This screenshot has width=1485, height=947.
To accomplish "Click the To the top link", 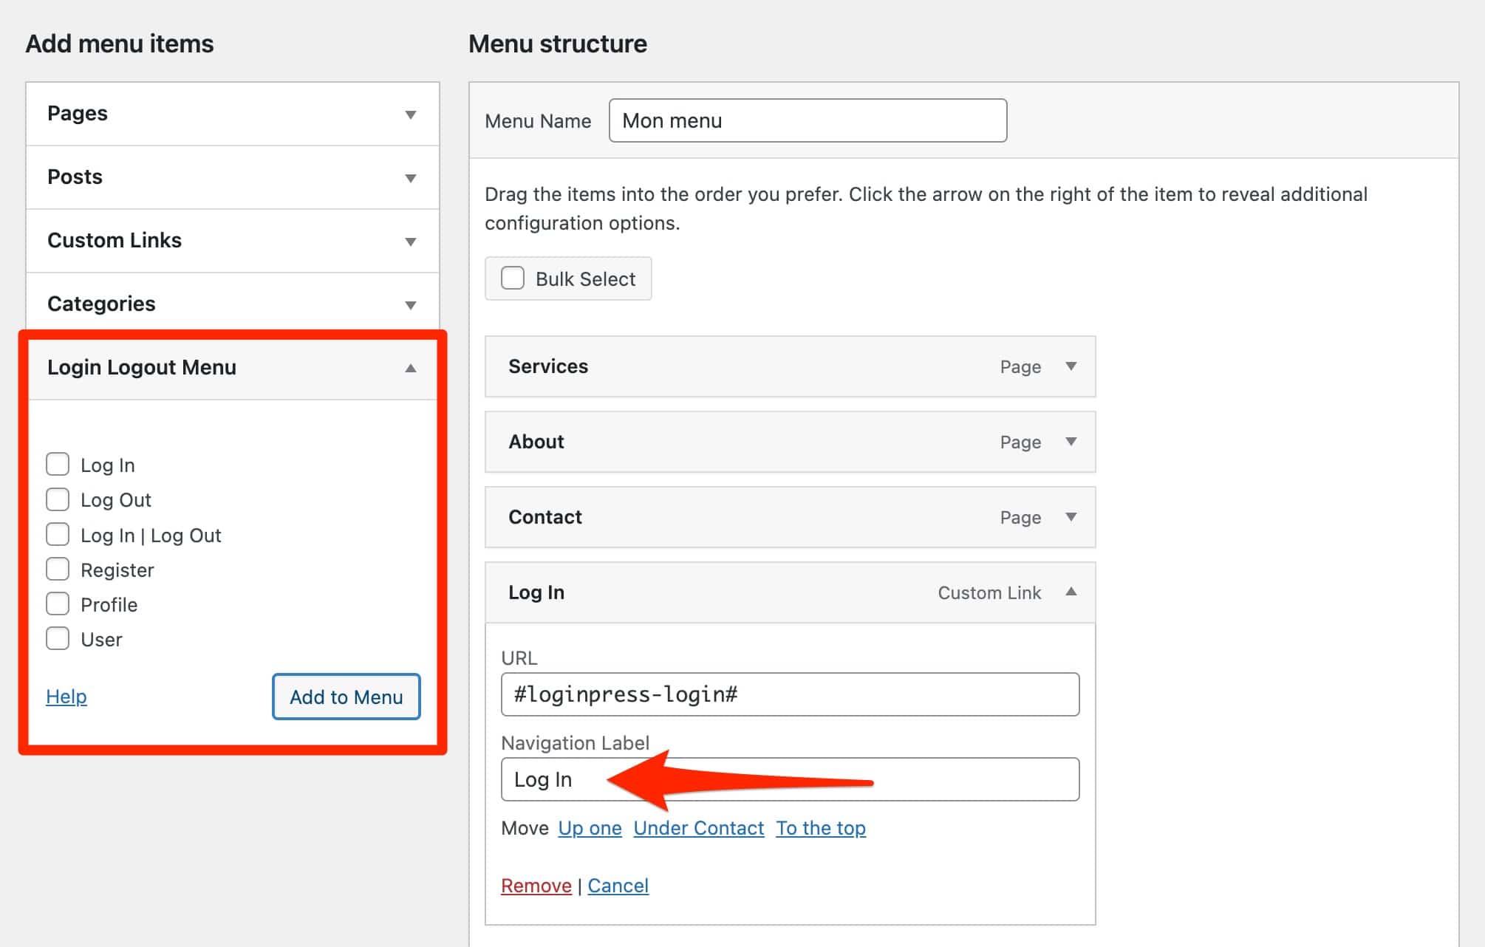I will coord(821,828).
